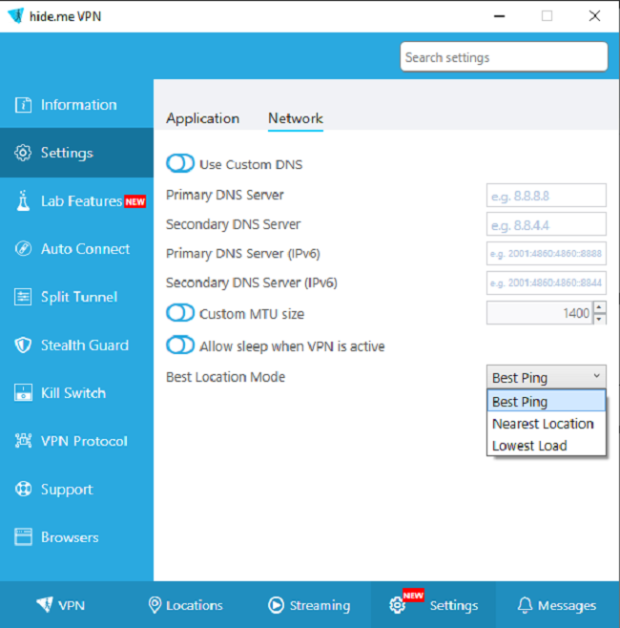620x628 pixels.
Task: Turn on Custom MTU size toggle
Action: pyautogui.click(x=180, y=313)
